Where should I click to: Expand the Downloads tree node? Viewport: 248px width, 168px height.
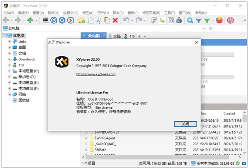point(10,59)
